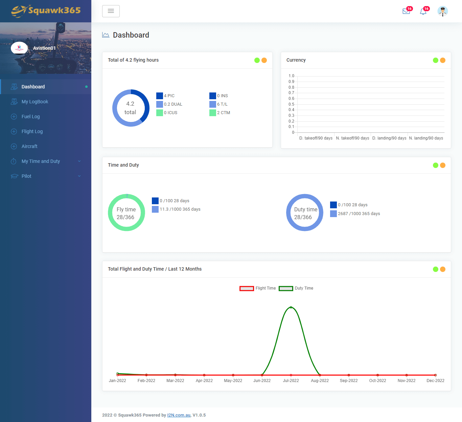Screen dimensions: 462x422
Task: Open the messages envelope icon
Action: [406, 11]
